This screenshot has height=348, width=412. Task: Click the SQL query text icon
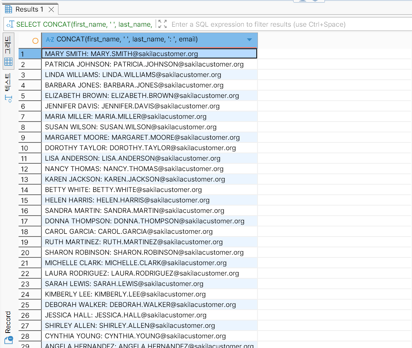tap(10, 24)
